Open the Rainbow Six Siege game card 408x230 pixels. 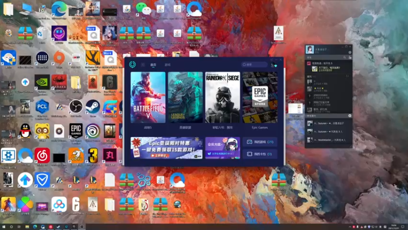coord(223,98)
